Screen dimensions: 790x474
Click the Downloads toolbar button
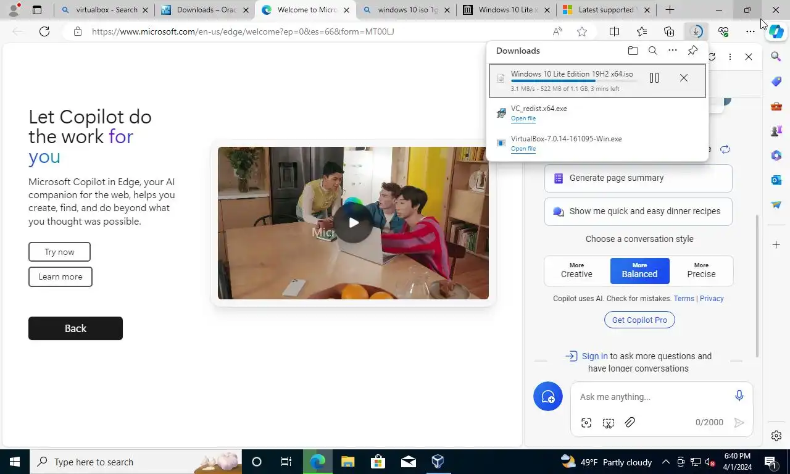point(696,31)
